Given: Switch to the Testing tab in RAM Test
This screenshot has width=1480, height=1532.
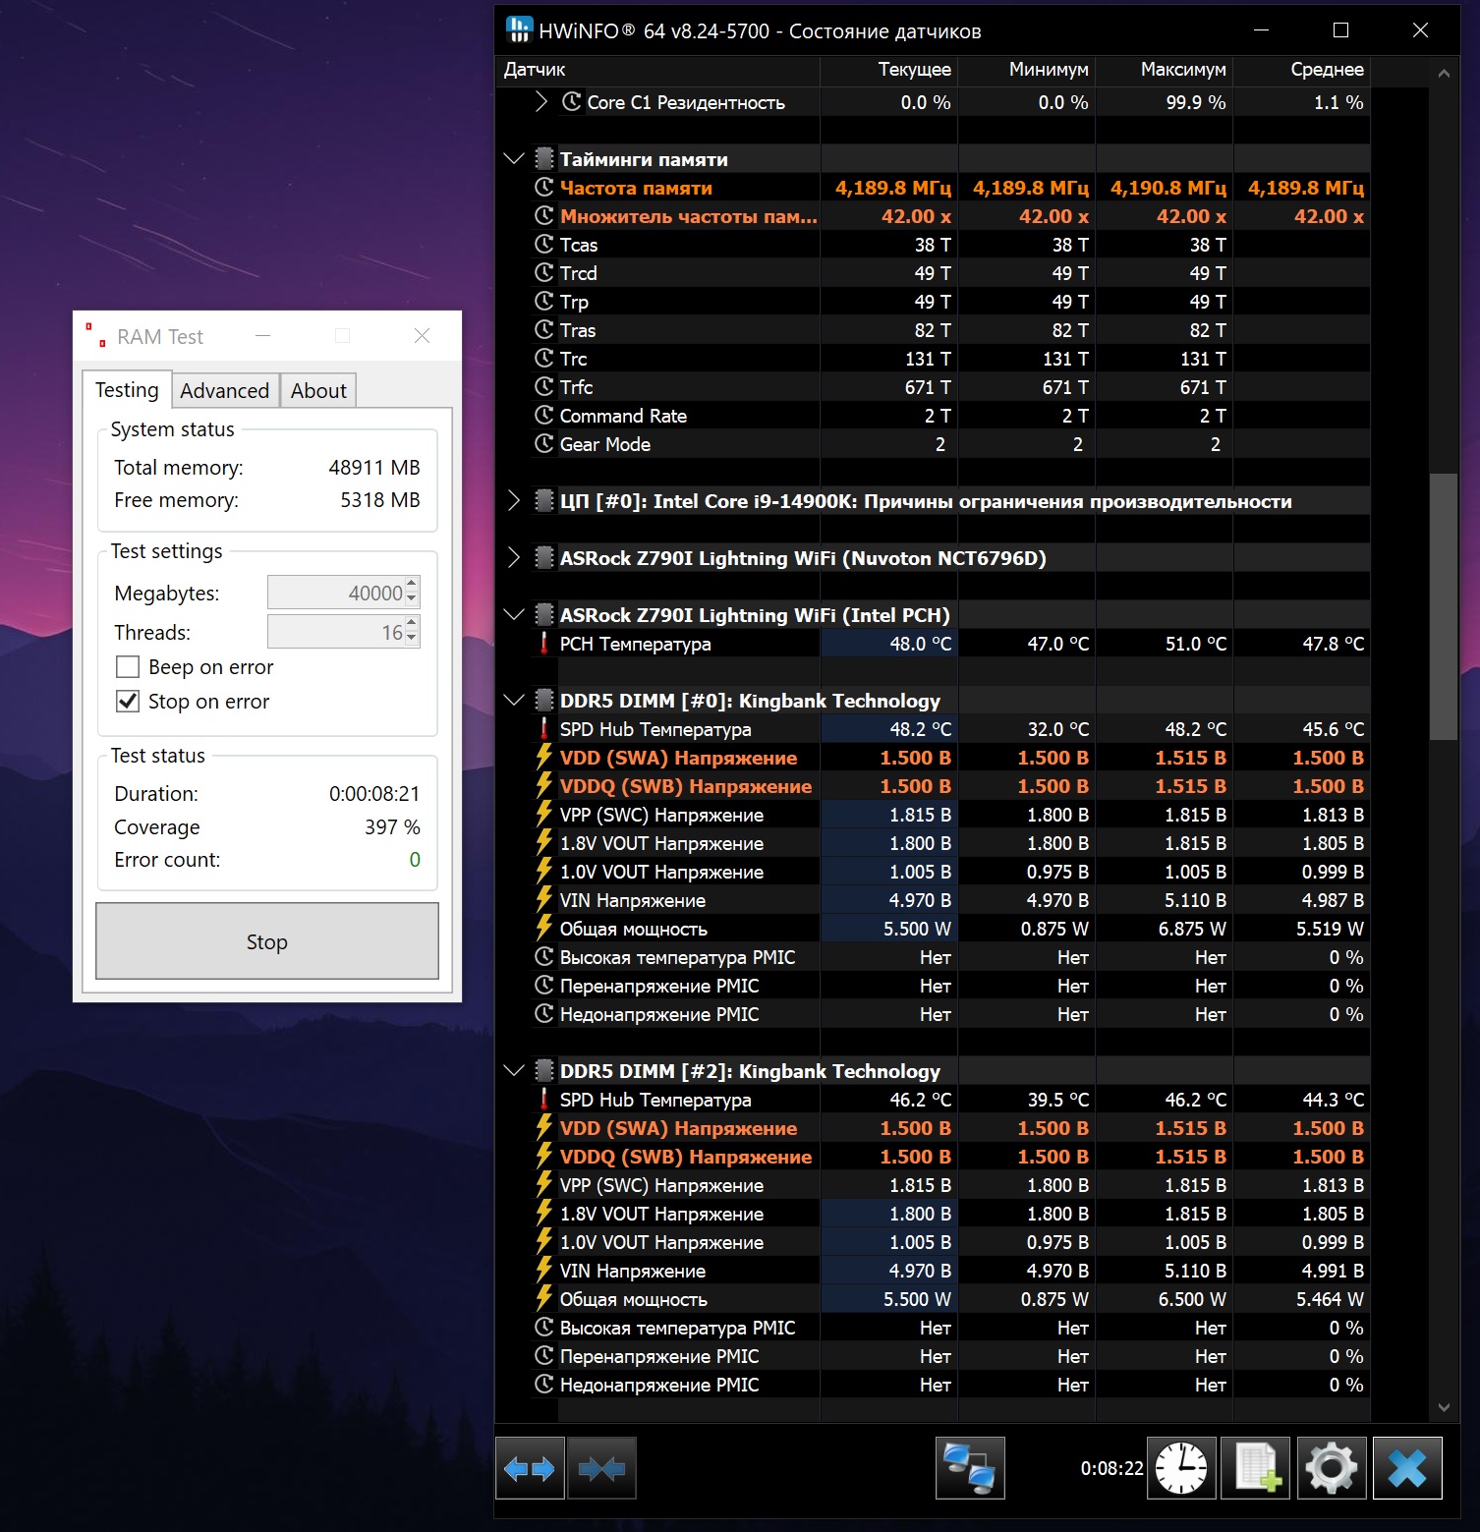Looking at the screenshot, I should pyautogui.click(x=127, y=389).
